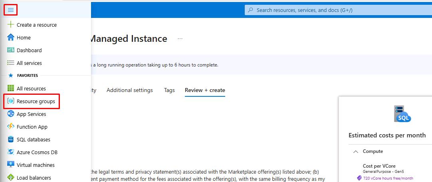Click the All services list icon
Viewport: 432px width, 182px height.
(x=10, y=63)
